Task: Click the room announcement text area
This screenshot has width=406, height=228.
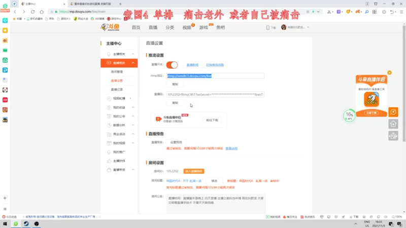Action: tap(216, 204)
